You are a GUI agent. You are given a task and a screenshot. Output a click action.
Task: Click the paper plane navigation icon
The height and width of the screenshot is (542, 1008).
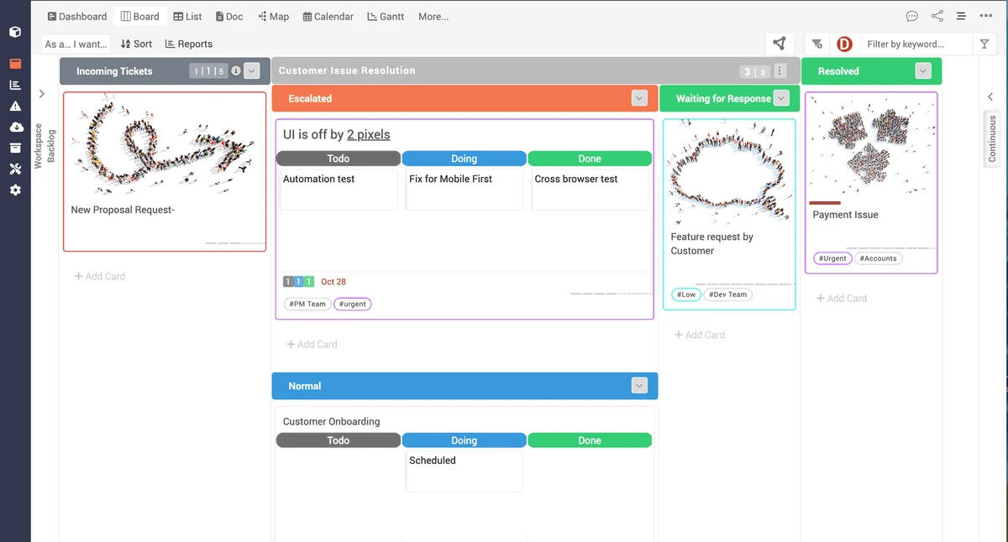[780, 44]
